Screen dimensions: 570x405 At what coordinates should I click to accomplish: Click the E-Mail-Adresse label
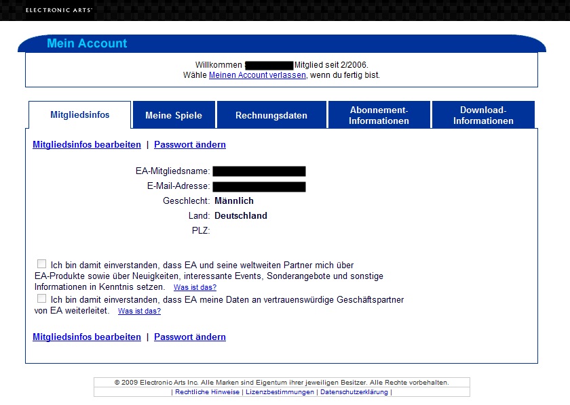pyautogui.click(x=178, y=186)
